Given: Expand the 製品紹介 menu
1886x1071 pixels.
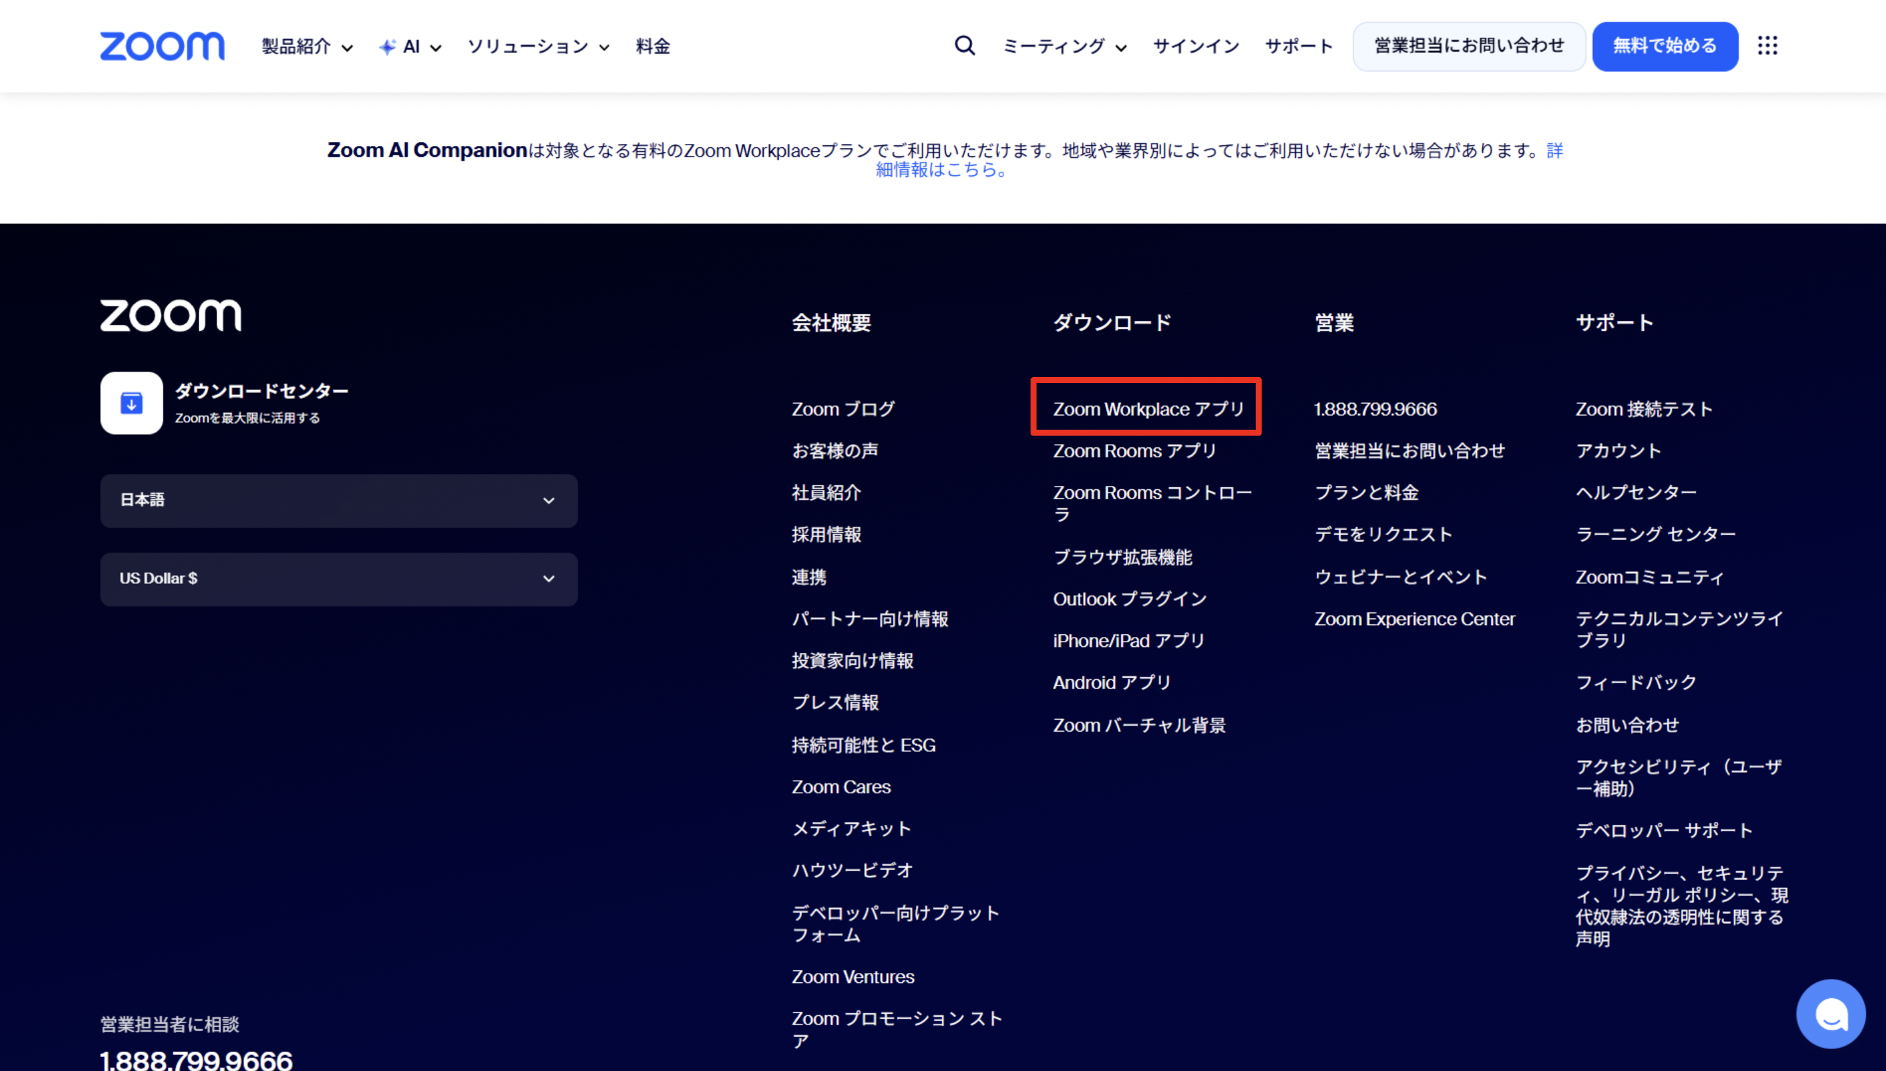Looking at the screenshot, I should click(307, 47).
